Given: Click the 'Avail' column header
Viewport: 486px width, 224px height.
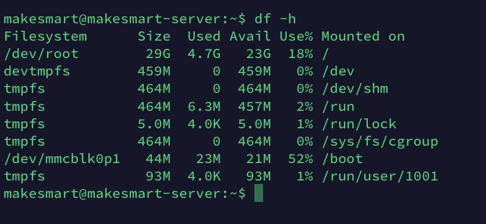Looking at the screenshot, I should point(250,37).
